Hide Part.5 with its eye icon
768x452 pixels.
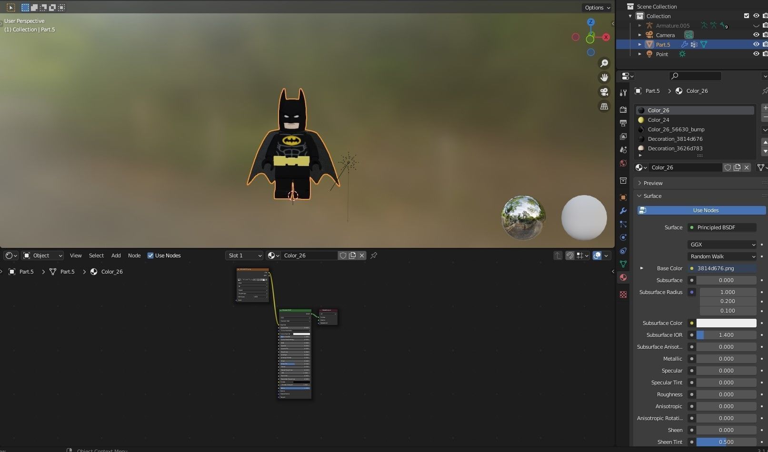pyautogui.click(x=756, y=44)
